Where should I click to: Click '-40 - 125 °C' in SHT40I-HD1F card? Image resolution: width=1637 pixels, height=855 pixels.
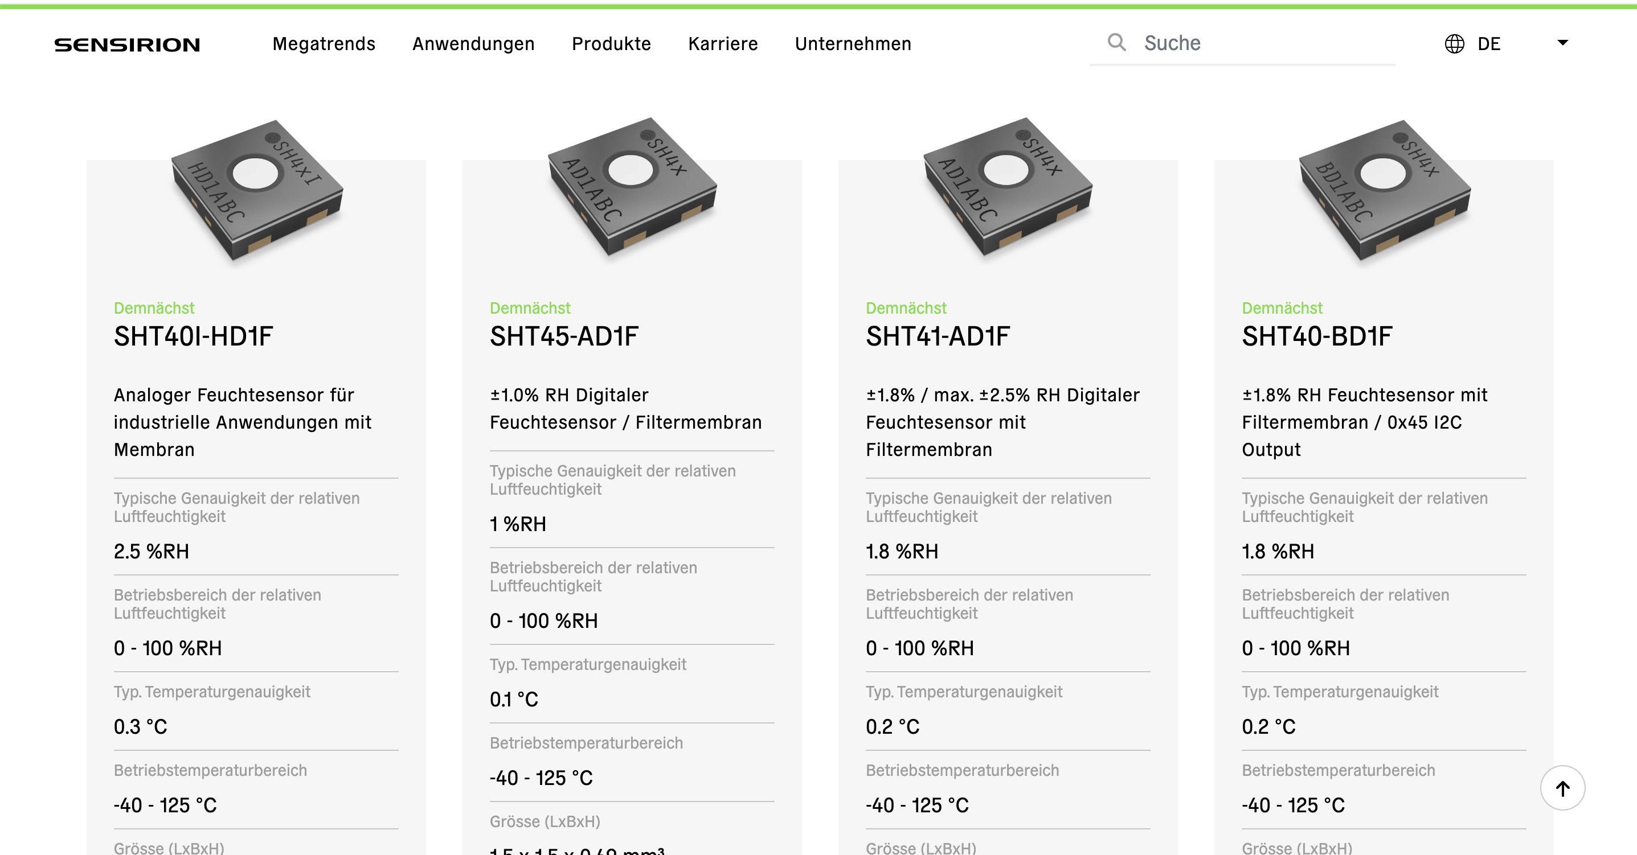click(165, 805)
